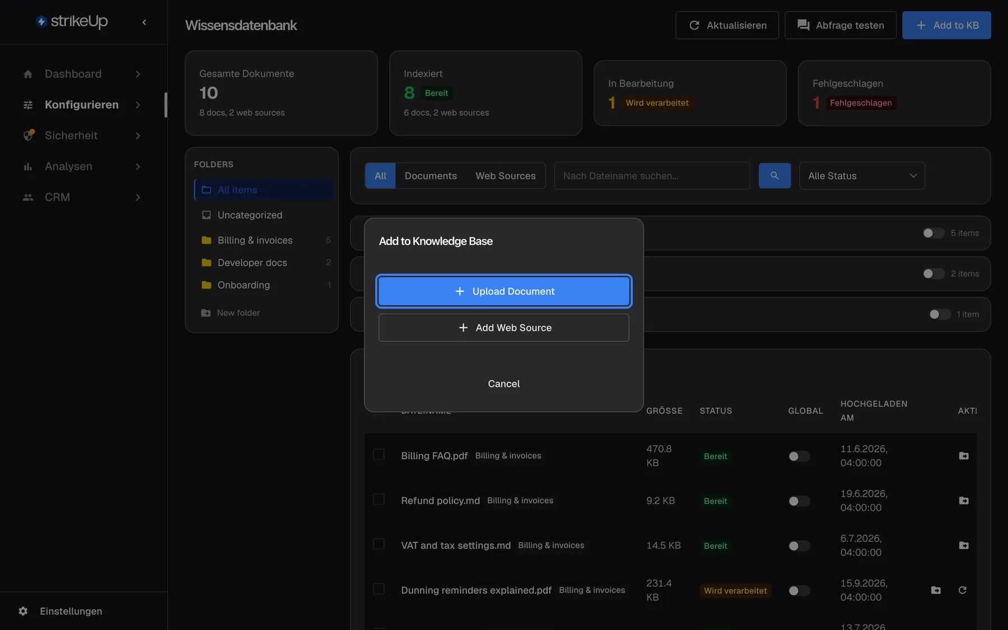Image resolution: width=1008 pixels, height=630 pixels.
Task: Switch to the Documents tab
Action: pos(431,176)
